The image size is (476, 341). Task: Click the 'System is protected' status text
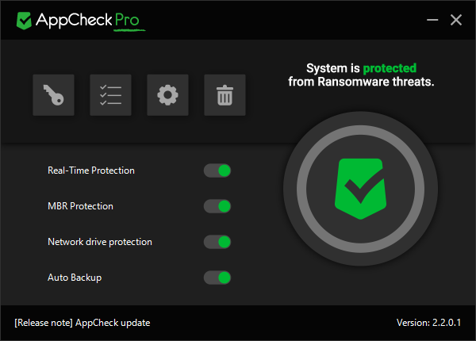point(360,68)
